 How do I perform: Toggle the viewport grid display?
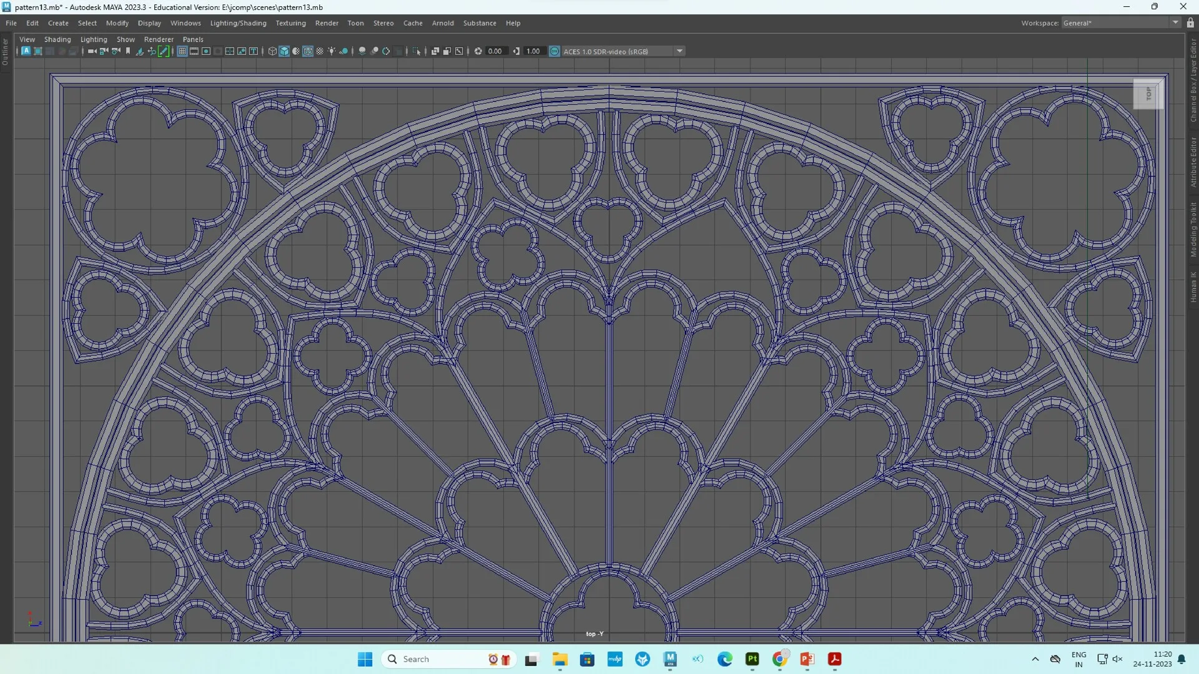point(182,51)
